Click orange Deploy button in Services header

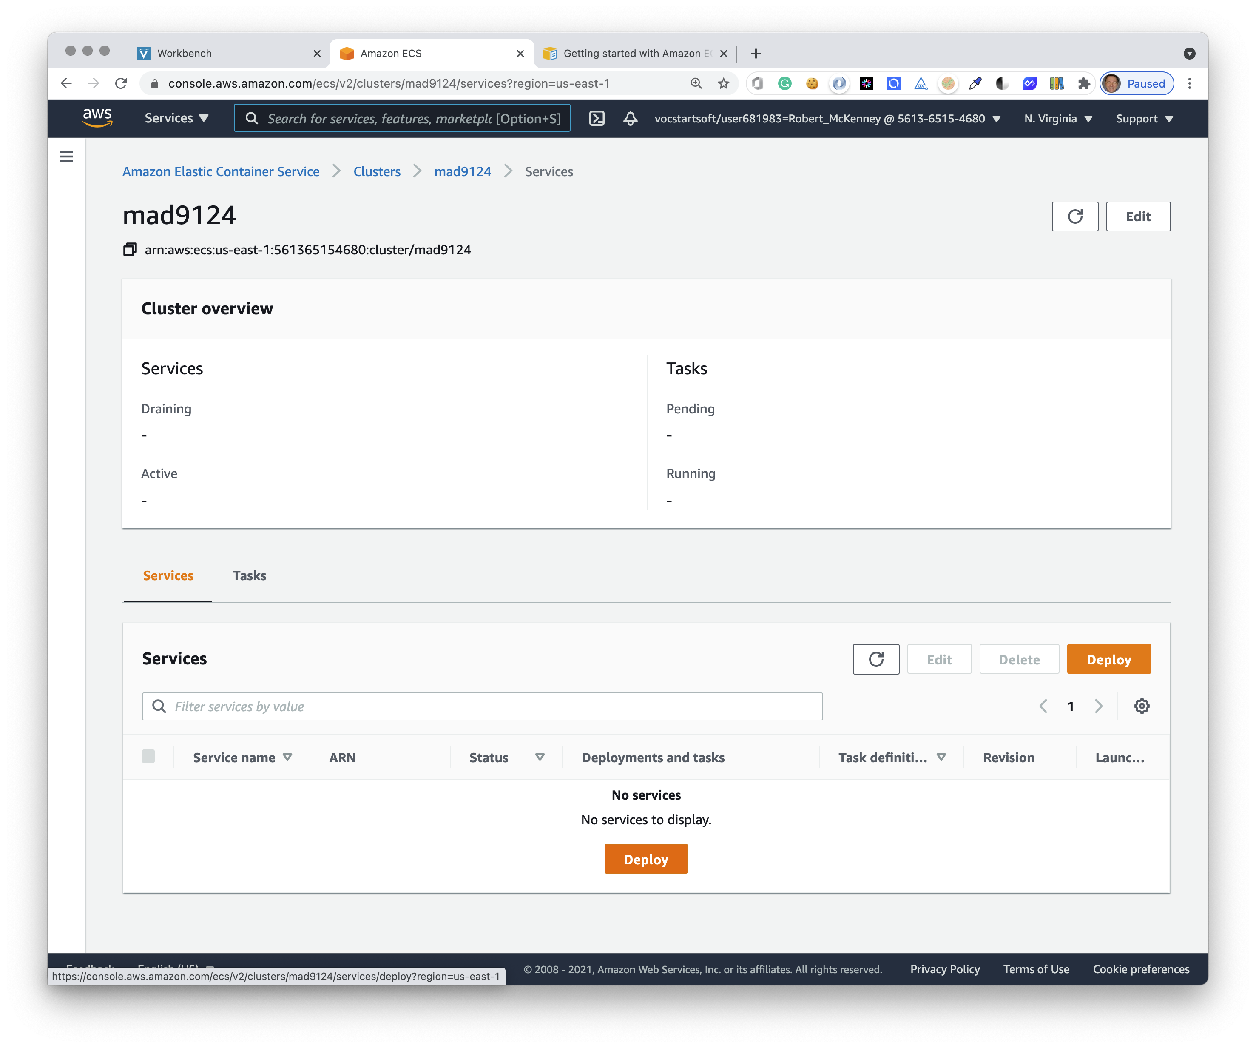[x=1108, y=659]
